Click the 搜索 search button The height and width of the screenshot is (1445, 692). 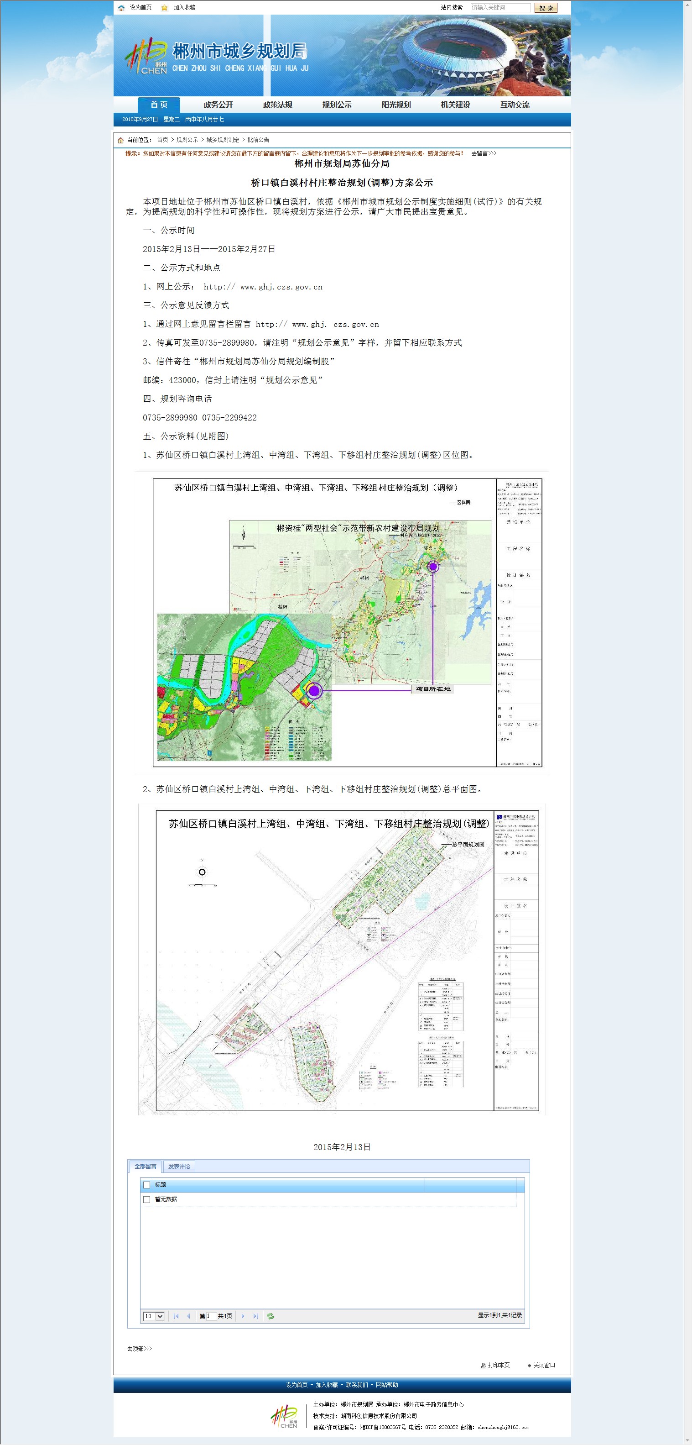pyautogui.click(x=546, y=8)
